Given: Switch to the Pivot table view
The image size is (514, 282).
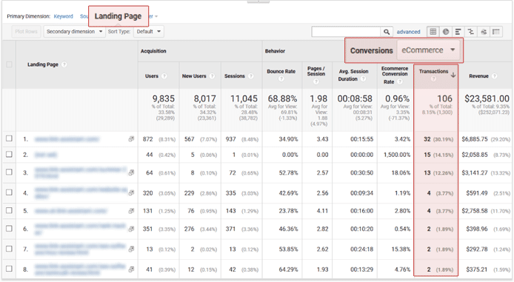Looking at the screenshot, I should (x=496, y=32).
